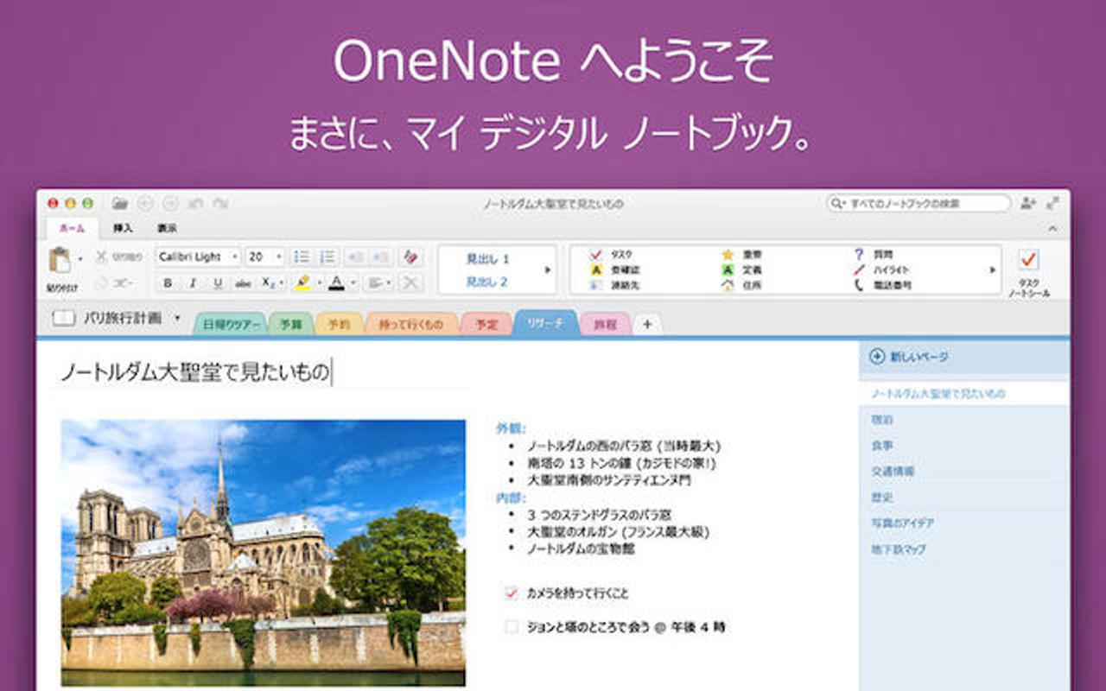Uncheck the カメラを持って行くこと checkbox

point(511,593)
